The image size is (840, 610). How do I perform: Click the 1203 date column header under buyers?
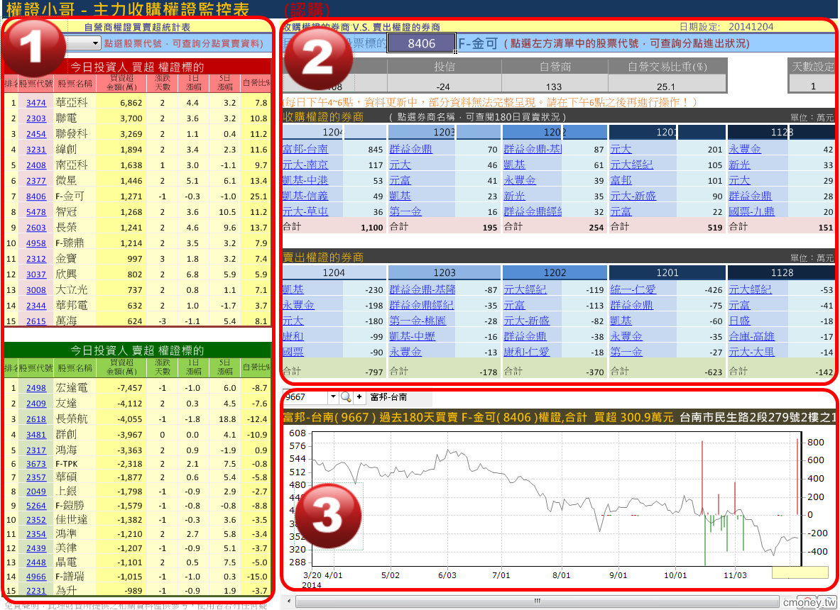pyautogui.click(x=444, y=133)
